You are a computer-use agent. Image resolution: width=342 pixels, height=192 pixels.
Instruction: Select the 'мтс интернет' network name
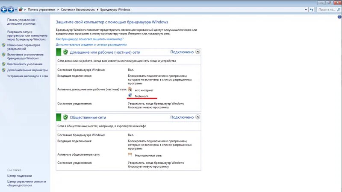(144, 90)
